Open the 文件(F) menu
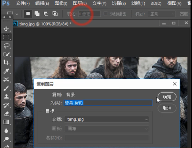This screenshot has width=192, height=148. (23, 3)
